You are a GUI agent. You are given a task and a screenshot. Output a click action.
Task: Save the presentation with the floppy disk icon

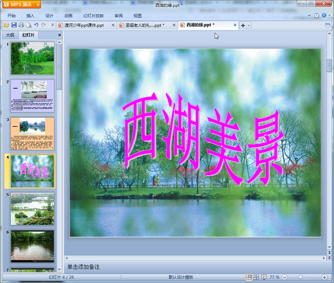(14, 25)
